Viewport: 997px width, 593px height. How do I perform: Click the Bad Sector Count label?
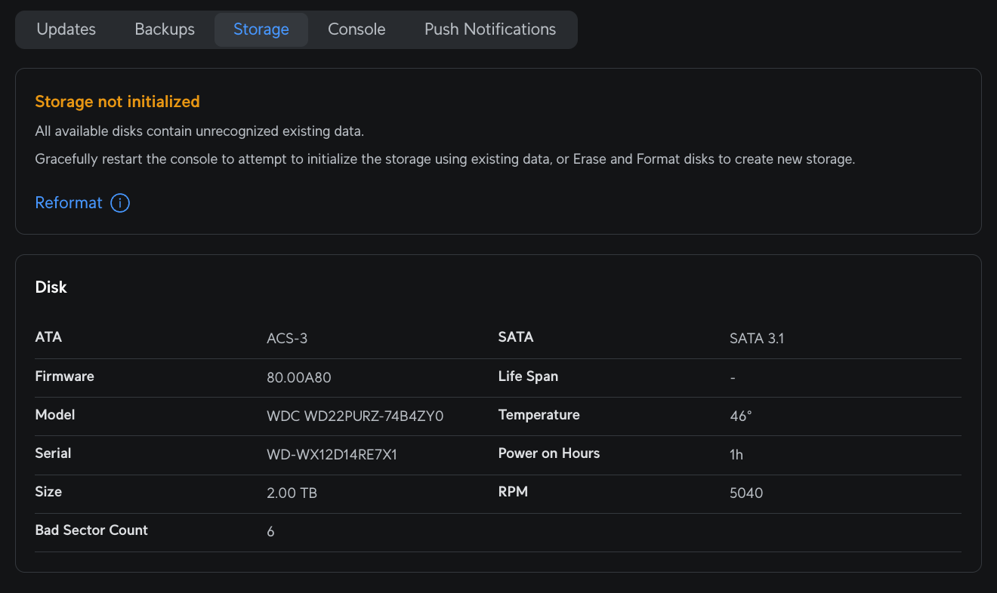(91, 530)
